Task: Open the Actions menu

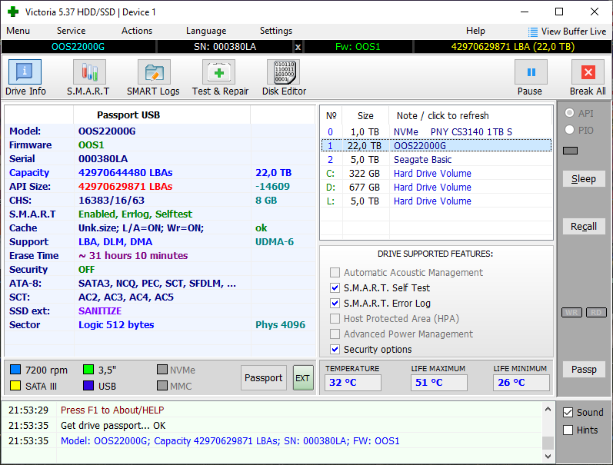Action: click(137, 31)
